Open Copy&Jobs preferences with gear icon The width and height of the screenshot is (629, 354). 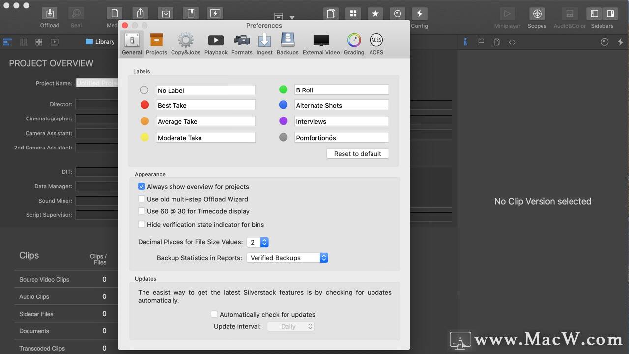click(185, 44)
